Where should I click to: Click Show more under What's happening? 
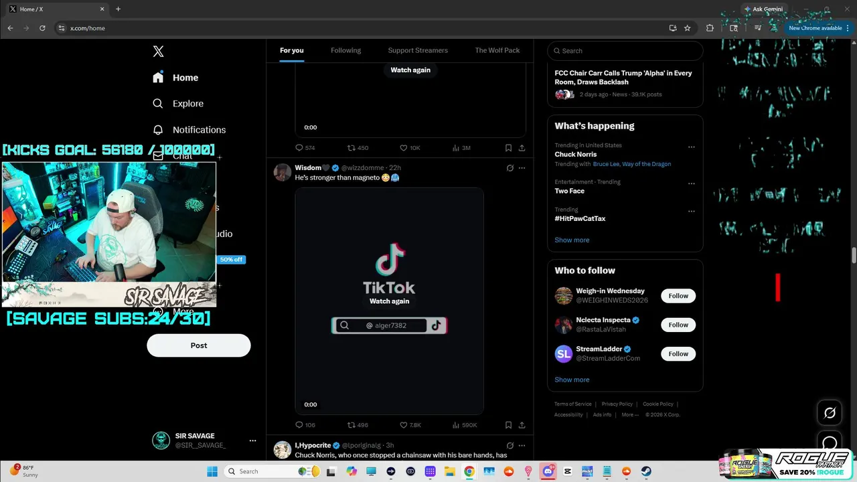point(572,240)
